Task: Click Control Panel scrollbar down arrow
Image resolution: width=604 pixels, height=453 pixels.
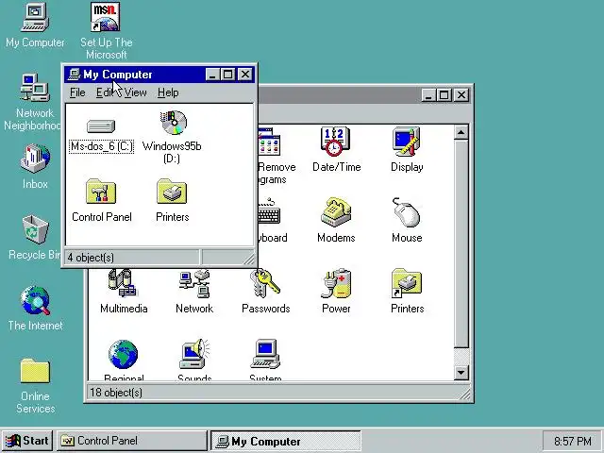Action: pyautogui.click(x=461, y=372)
